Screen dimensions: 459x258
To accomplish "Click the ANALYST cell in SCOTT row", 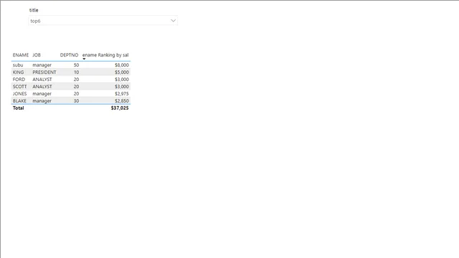I will 42,86.
